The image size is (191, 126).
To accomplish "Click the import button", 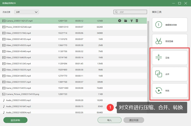I will coord(109,120).
